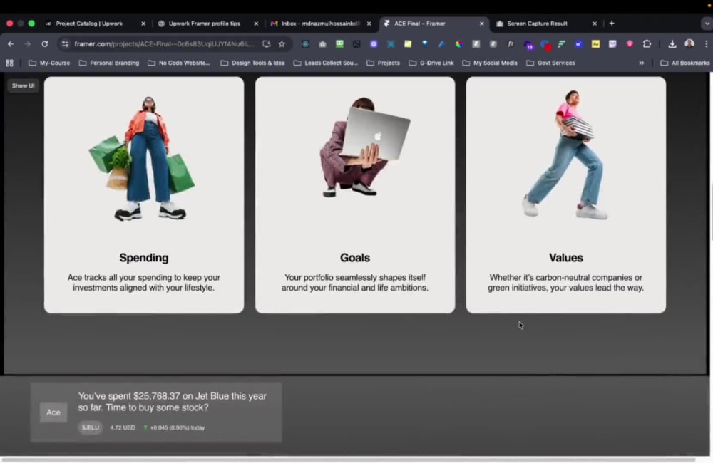The image size is (713, 463).
Task: Click the horizontal scrollbar at page bottom
Action: pos(348,460)
